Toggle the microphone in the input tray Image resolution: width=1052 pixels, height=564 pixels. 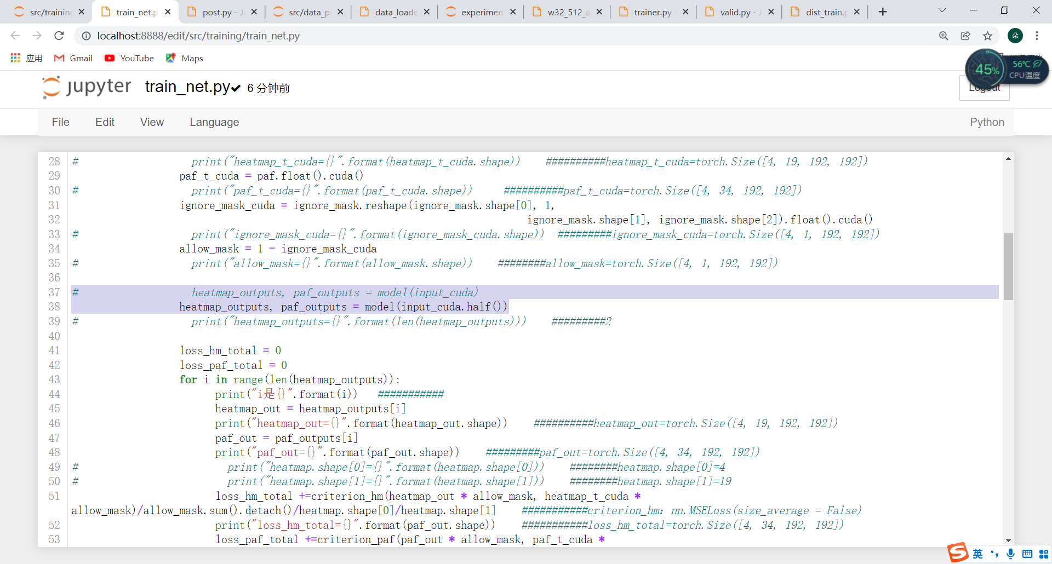click(1010, 554)
